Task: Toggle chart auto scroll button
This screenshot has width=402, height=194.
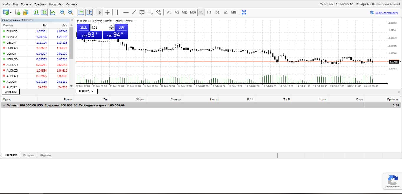Action: [x=81, y=12]
